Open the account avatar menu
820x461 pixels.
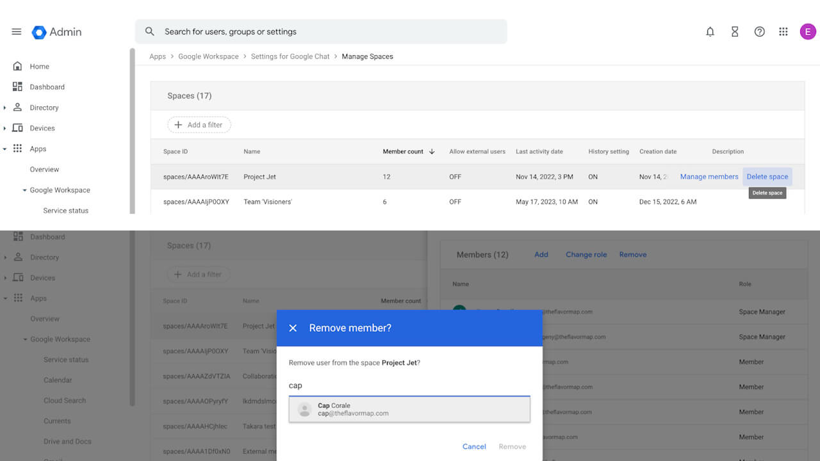pyautogui.click(x=807, y=31)
